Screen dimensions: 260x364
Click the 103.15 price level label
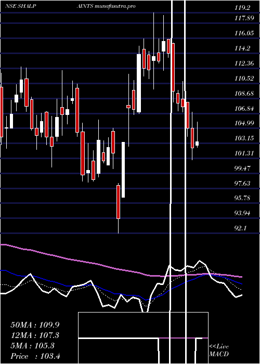(244, 138)
